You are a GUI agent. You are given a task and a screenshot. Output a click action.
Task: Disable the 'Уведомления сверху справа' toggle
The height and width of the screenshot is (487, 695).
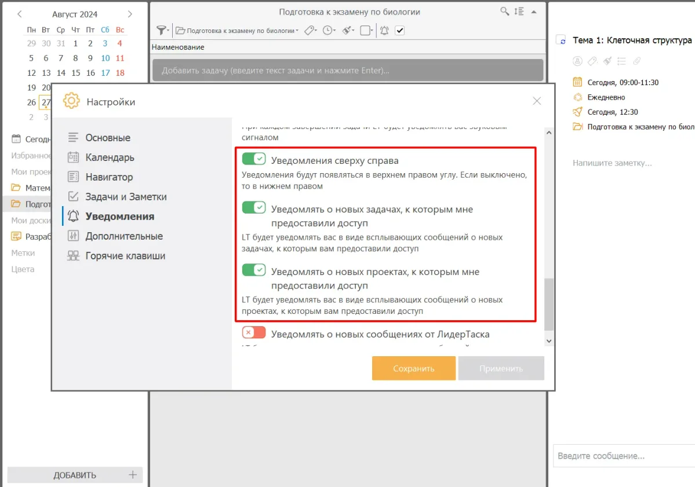click(x=253, y=159)
